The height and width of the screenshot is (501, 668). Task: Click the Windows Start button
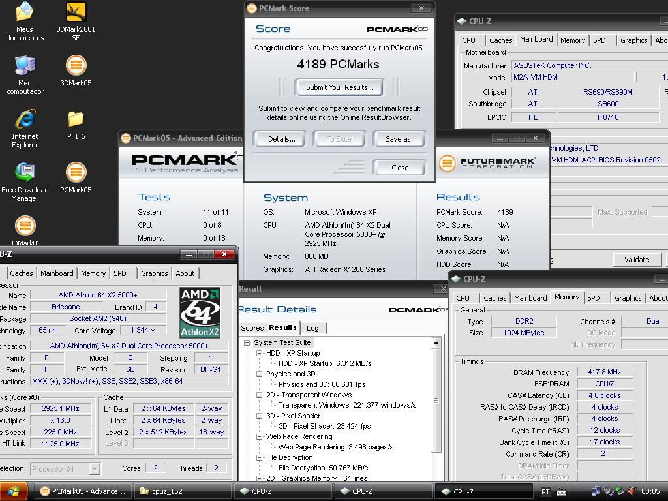[14, 491]
